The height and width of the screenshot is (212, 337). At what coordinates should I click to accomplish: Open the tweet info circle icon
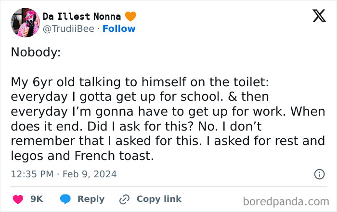tap(319, 174)
